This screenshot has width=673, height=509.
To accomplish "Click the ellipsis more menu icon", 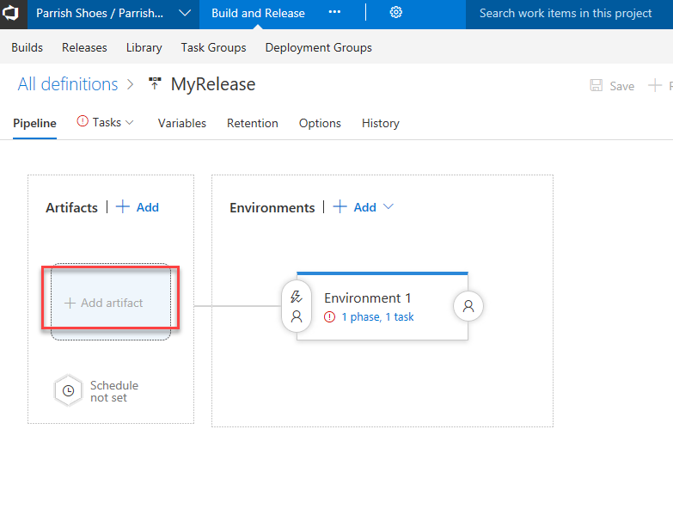I will (x=335, y=13).
